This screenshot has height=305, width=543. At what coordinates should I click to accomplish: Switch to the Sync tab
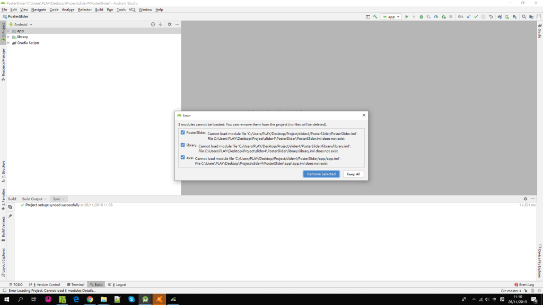coord(56,199)
